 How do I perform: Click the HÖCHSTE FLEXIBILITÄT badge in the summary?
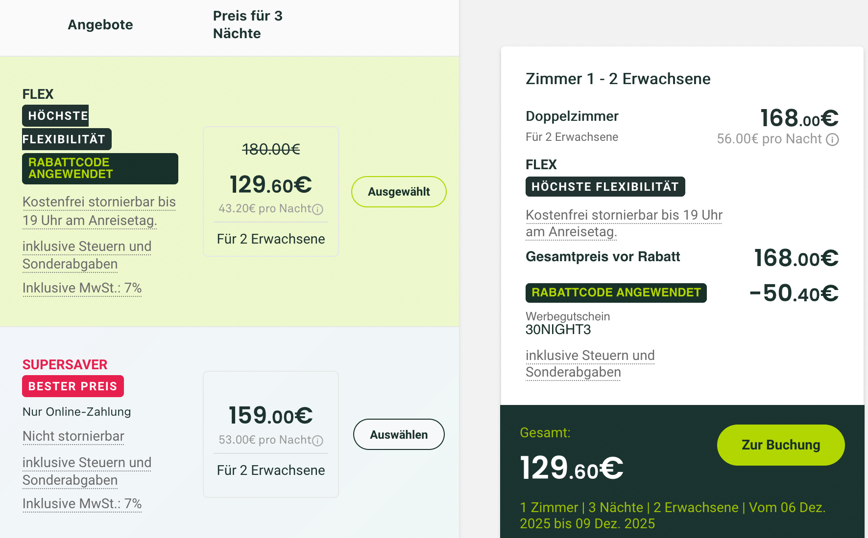(x=605, y=187)
